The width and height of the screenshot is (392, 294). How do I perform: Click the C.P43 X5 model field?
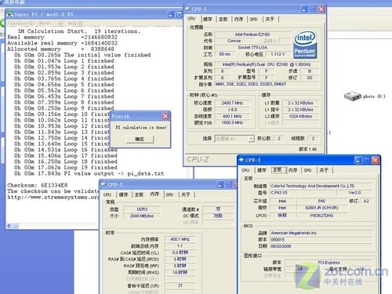[303, 193]
